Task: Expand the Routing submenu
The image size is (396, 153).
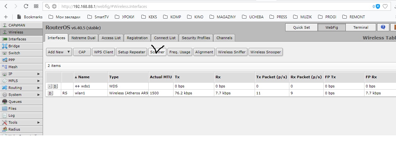Action: 21,88
